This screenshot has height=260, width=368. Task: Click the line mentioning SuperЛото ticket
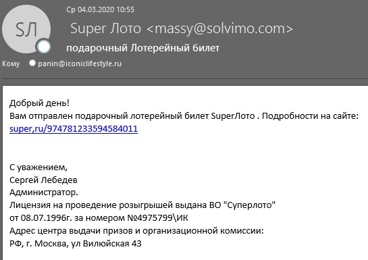[184, 116]
